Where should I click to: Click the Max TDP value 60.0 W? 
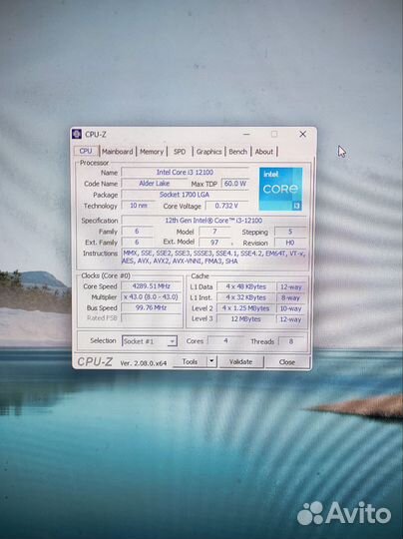tap(235, 184)
